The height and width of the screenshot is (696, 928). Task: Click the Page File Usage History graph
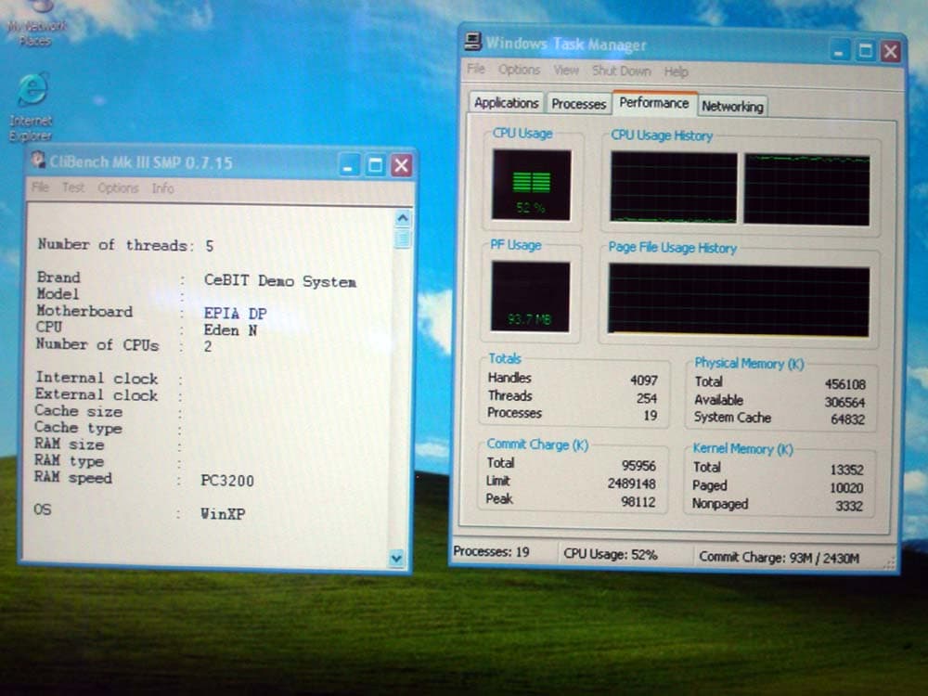point(739,301)
